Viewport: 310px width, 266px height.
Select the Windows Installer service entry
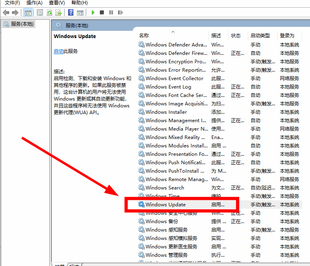pos(166,112)
